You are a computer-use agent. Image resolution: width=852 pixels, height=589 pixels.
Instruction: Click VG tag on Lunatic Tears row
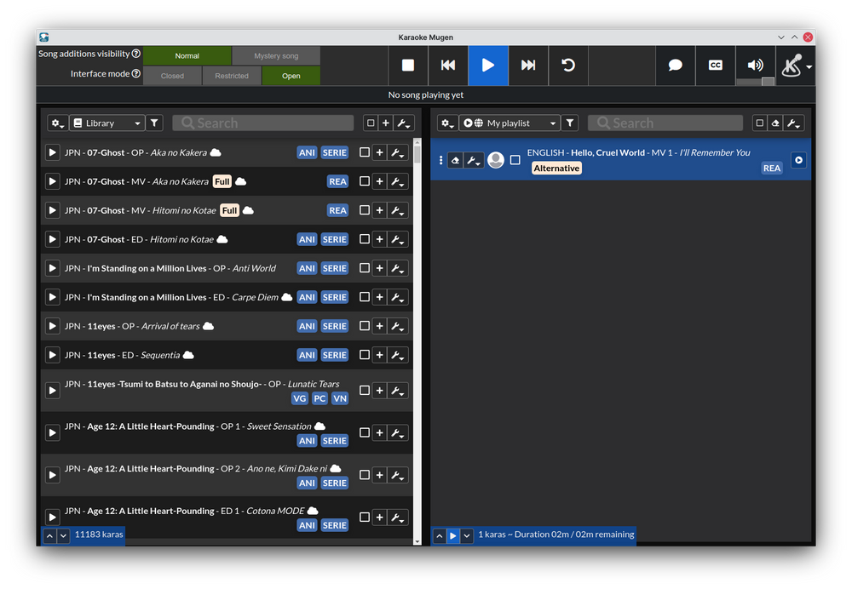[299, 398]
